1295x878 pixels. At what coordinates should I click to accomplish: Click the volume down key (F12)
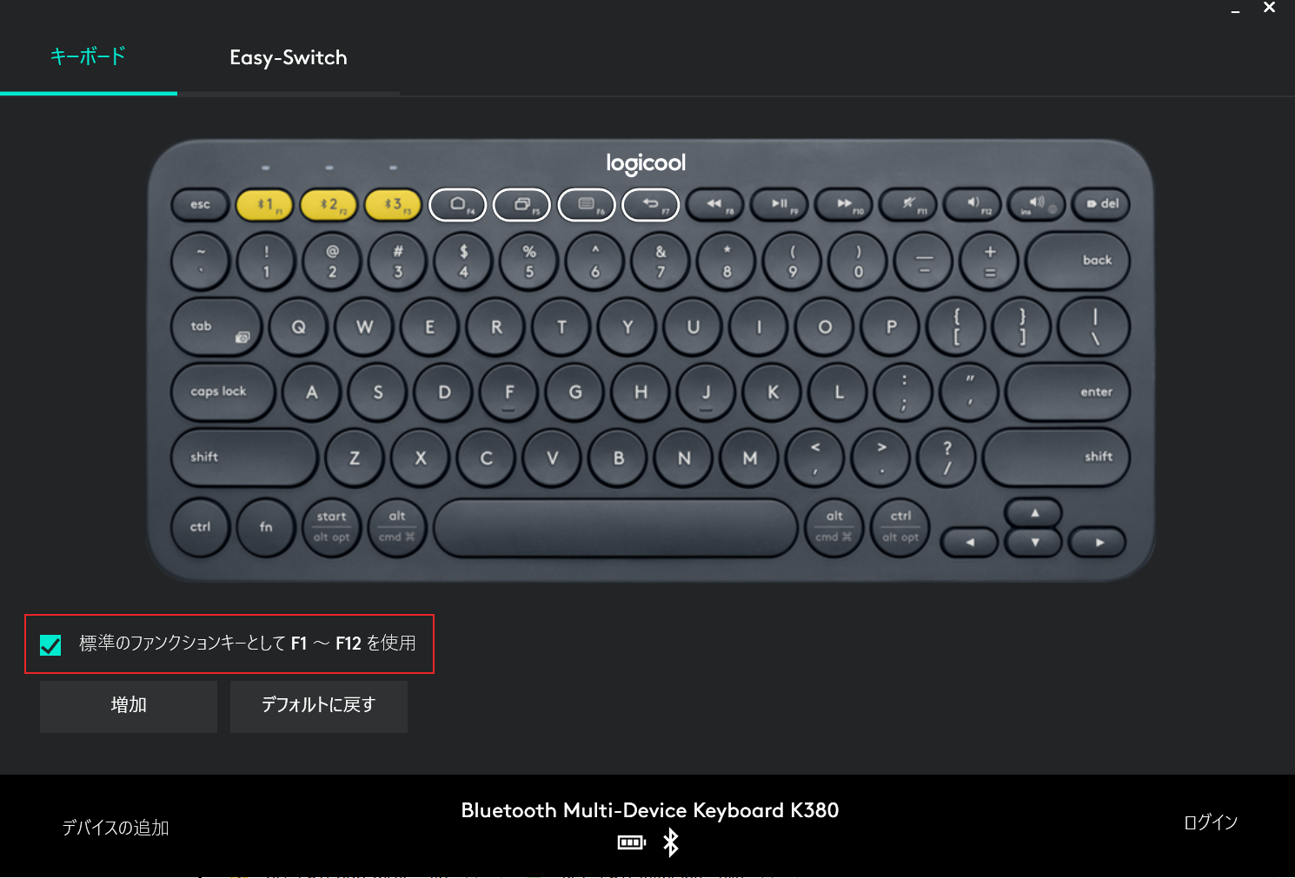click(x=973, y=205)
